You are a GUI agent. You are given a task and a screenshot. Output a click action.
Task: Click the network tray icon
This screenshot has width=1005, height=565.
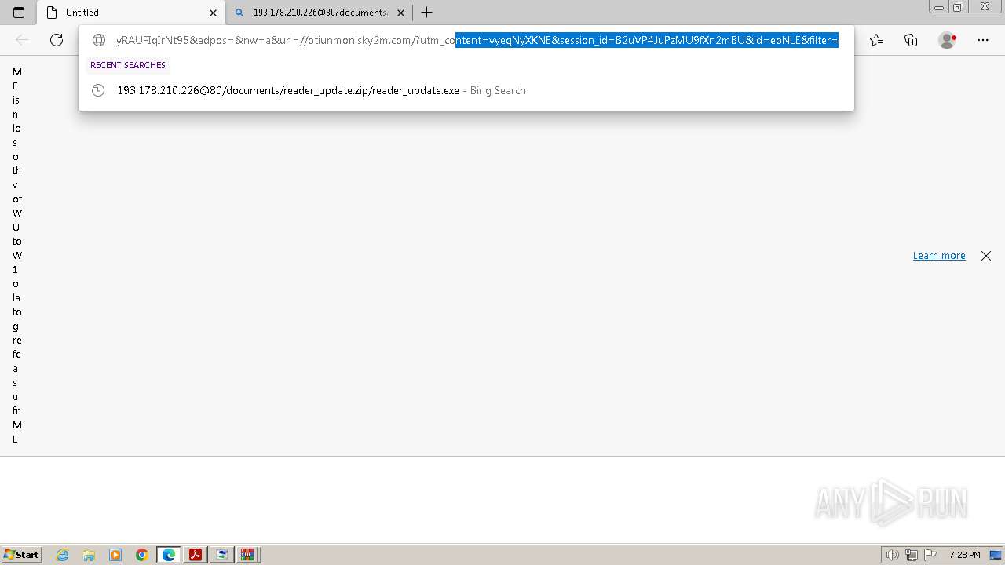[x=912, y=555]
